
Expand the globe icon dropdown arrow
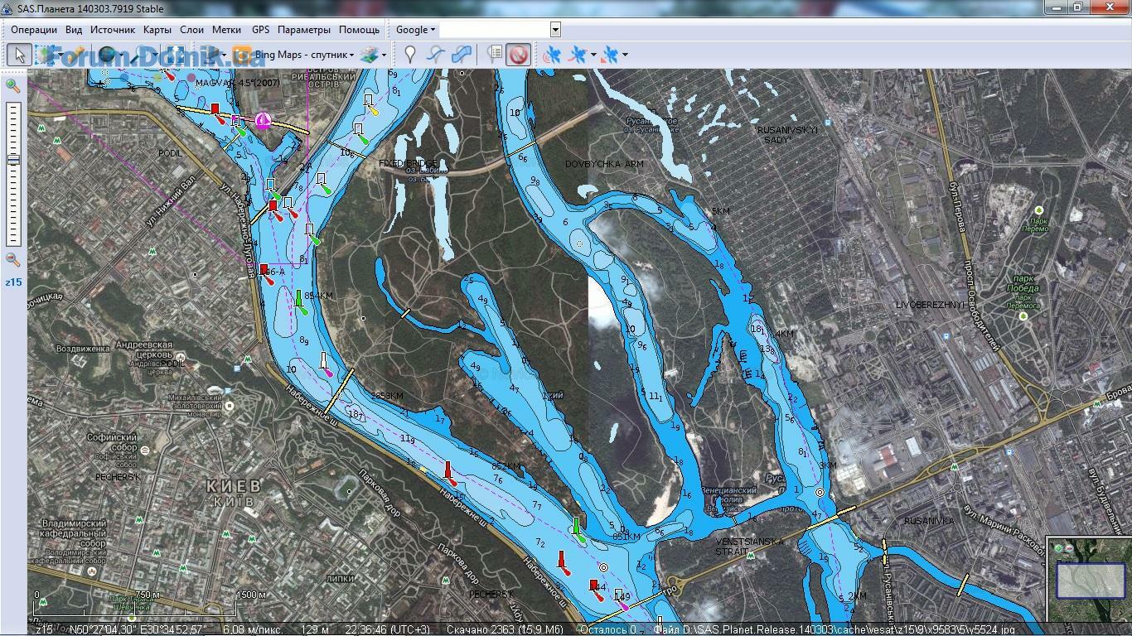point(122,55)
